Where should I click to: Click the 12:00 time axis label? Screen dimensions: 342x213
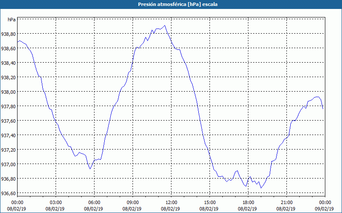[x=171, y=203]
